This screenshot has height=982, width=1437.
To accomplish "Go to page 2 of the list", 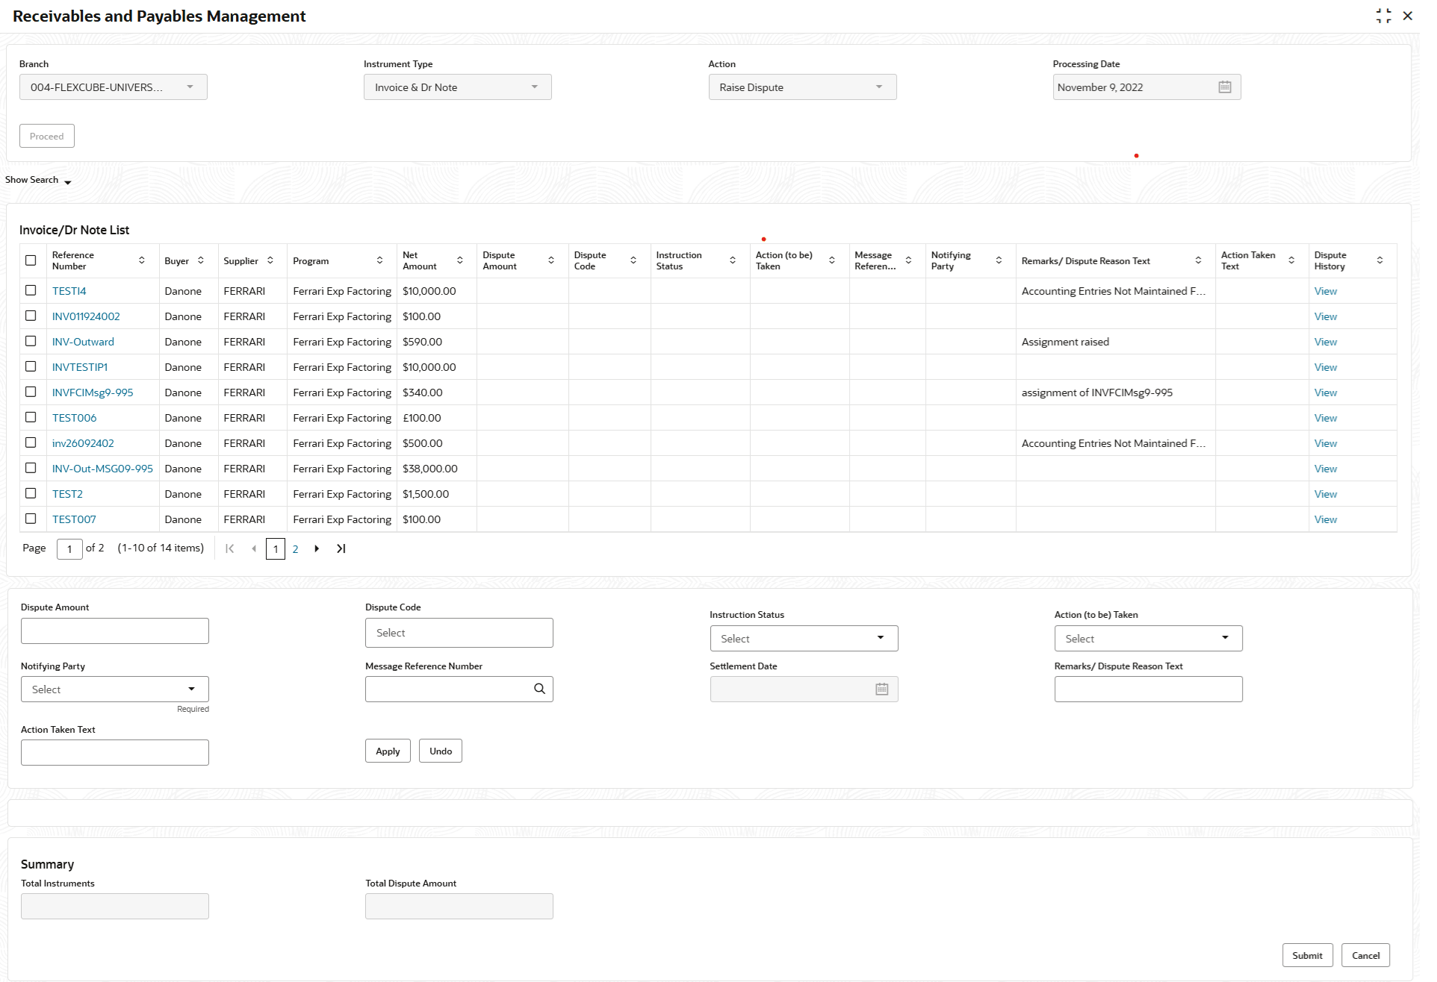I will click(295, 548).
